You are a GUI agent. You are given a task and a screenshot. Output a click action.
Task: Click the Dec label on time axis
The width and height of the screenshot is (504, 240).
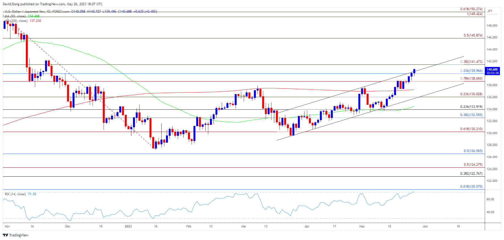tap(68, 226)
